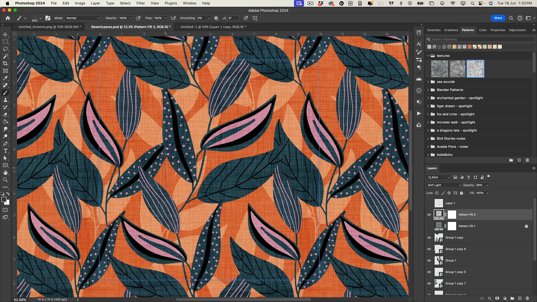The height and width of the screenshot is (302, 537).
Task: Select the Clone Stamp tool
Action: [x=5, y=100]
